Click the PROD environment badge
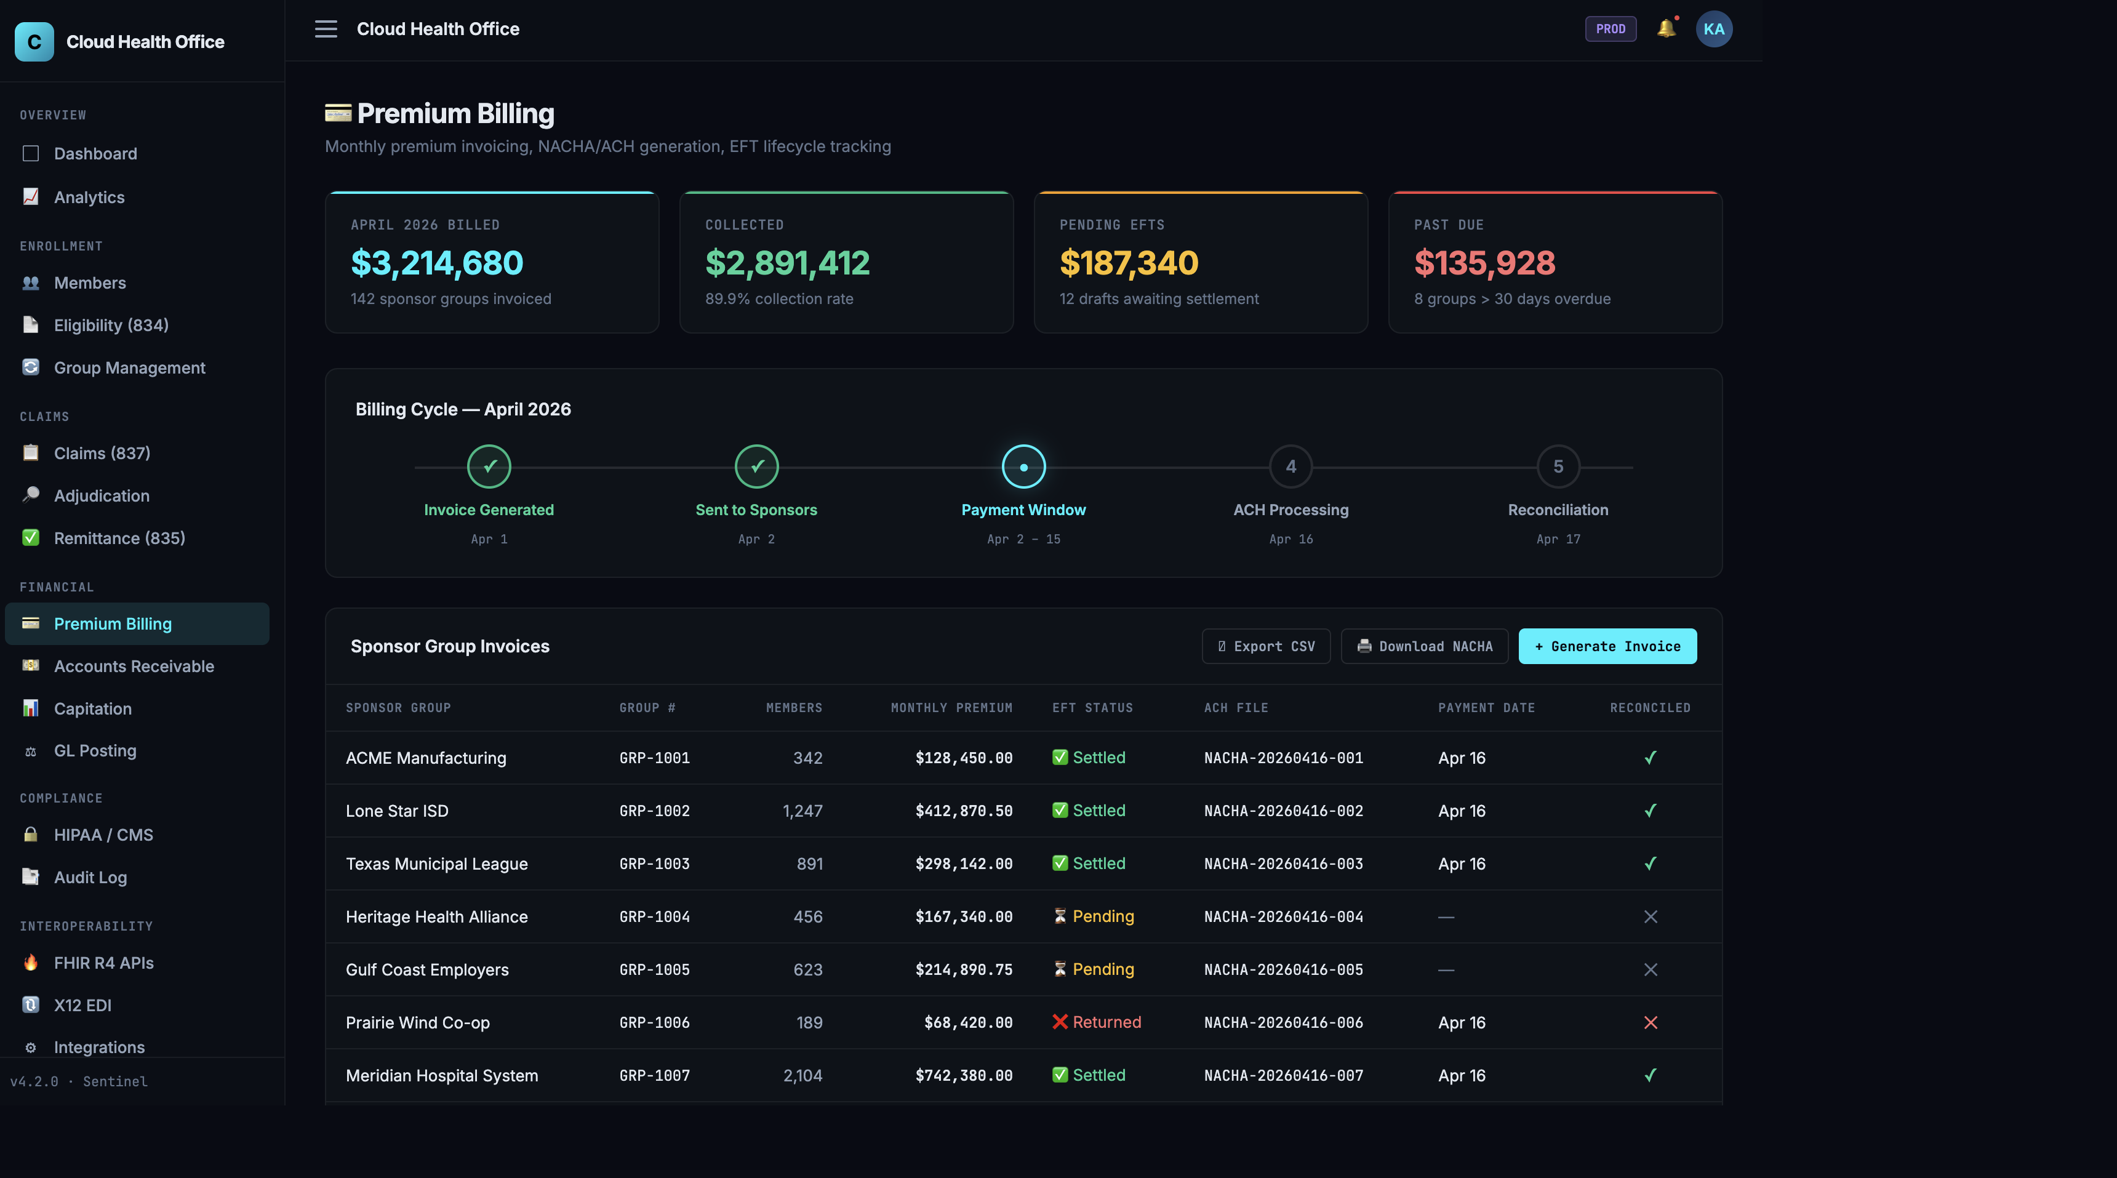 pyautogui.click(x=1610, y=29)
